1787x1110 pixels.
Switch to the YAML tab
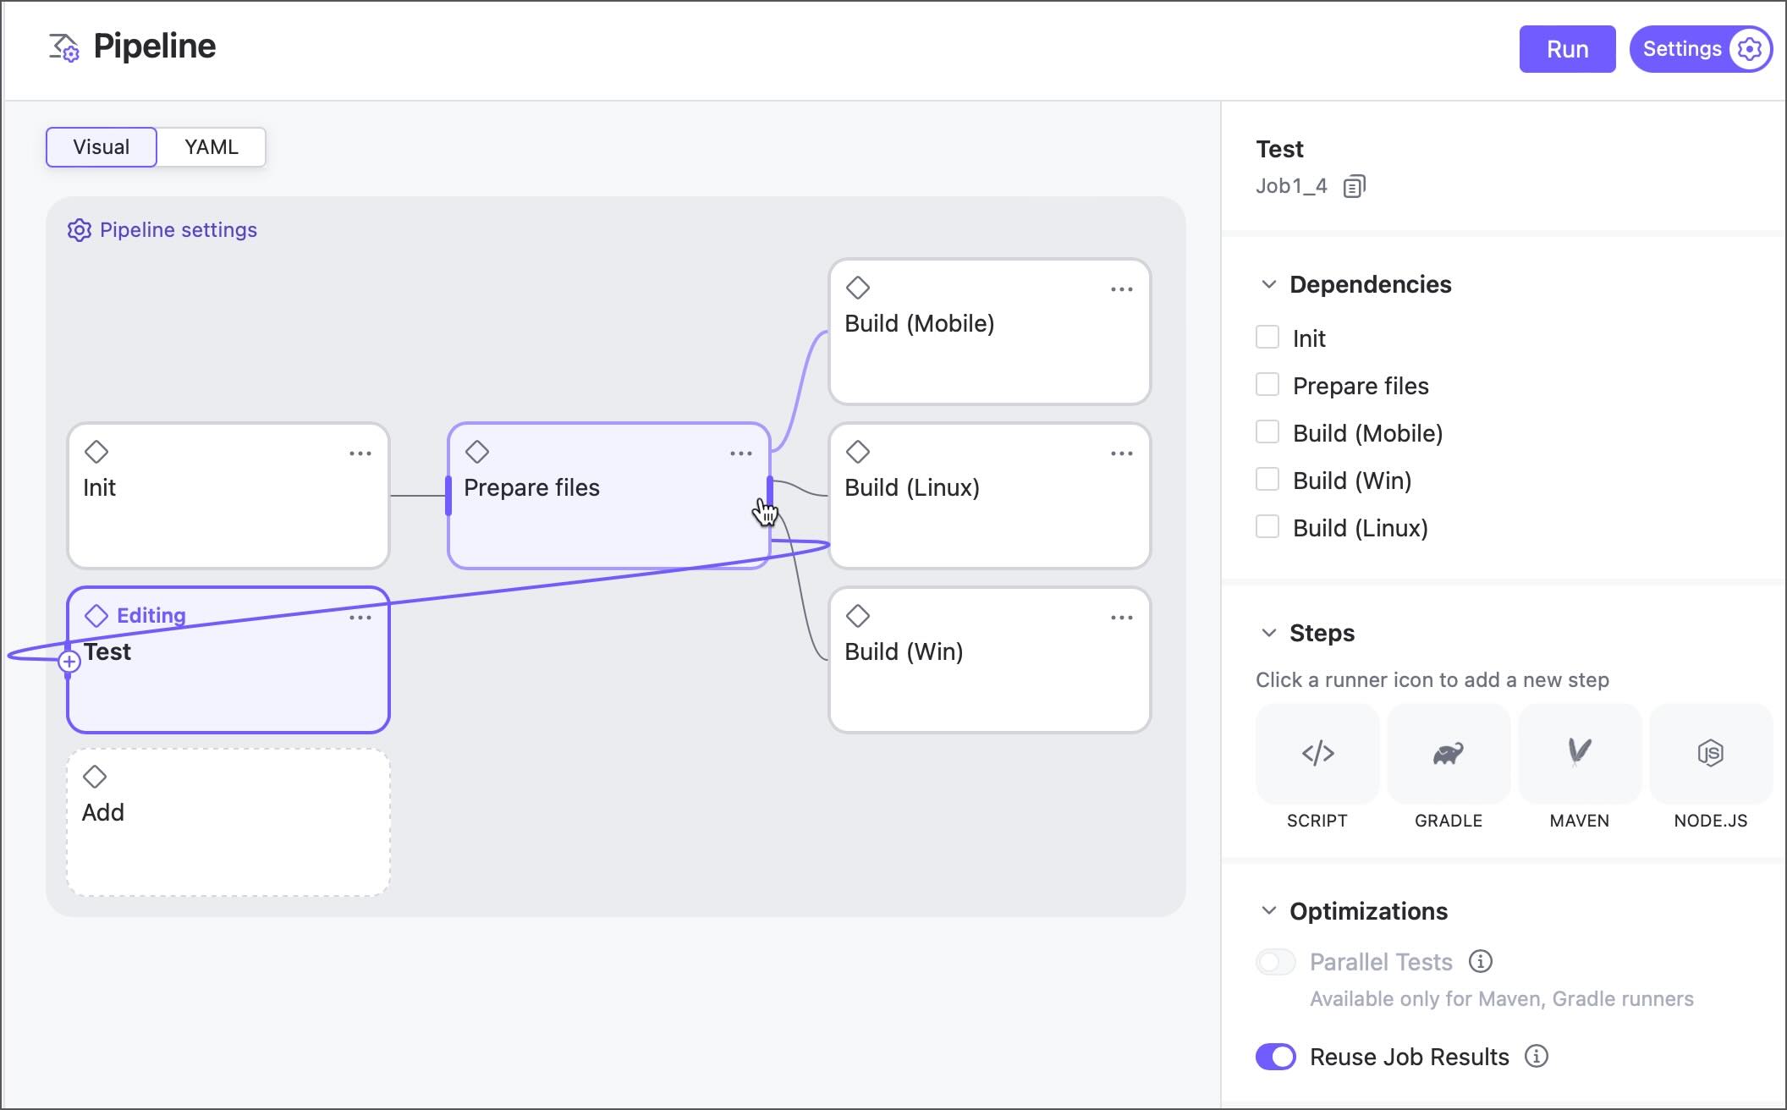[x=211, y=147]
